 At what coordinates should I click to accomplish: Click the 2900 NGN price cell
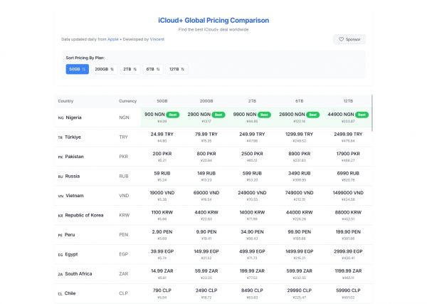(x=206, y=117)
